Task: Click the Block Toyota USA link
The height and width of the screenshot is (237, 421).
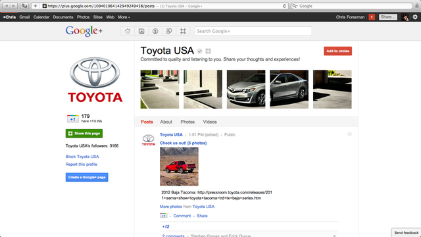Action: click(82, 157)
